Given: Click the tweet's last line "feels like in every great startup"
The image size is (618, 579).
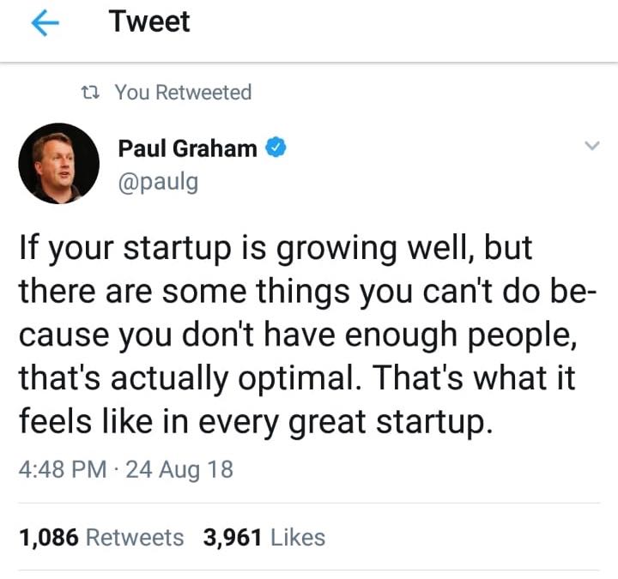Looking at the screenshot, I should [x=256, y=423].
